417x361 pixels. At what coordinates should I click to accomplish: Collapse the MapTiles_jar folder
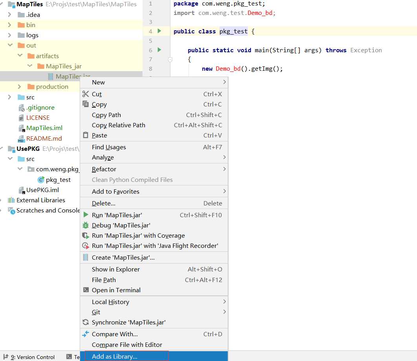pos(30,66)
